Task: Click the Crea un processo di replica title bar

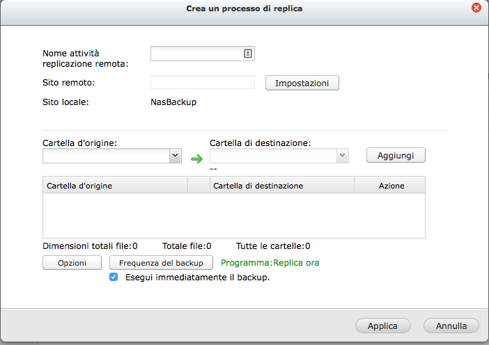Action: 244,8
